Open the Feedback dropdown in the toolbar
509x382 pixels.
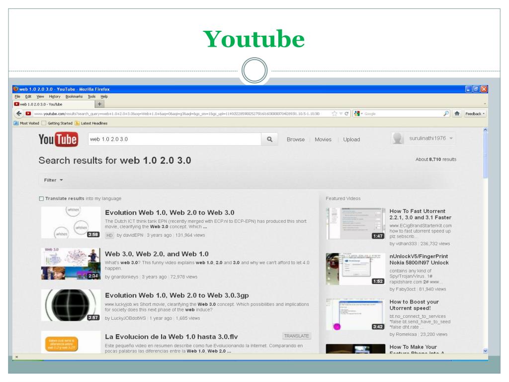[x=475, y=113]
